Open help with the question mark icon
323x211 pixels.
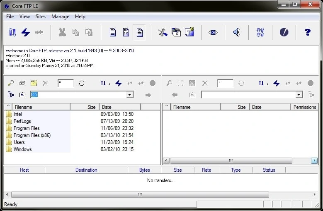pyautogui.click(x=308, y=32)
